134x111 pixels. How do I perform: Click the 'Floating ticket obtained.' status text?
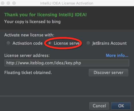[x=28, y=73]
